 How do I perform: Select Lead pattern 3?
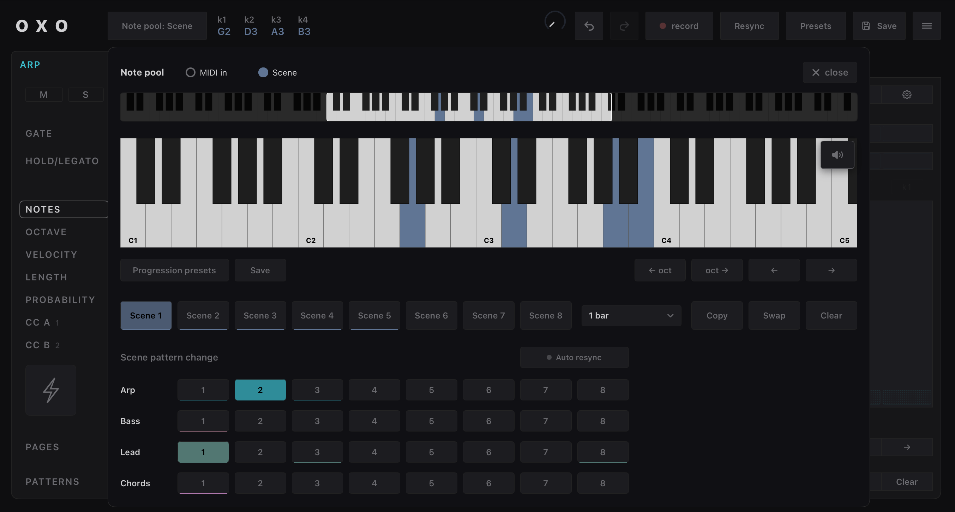point(317,452)
